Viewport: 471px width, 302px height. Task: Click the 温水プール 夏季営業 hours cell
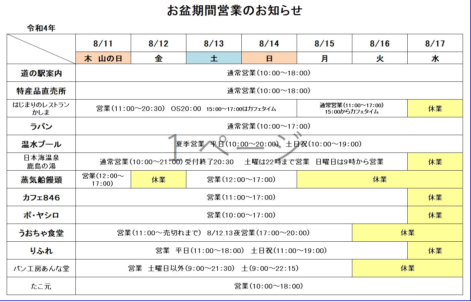point(269,144)
